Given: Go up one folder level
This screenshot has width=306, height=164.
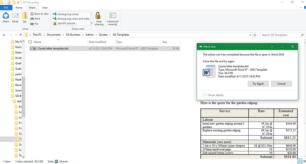Looking at the screenshot, I should click(21, 35).
